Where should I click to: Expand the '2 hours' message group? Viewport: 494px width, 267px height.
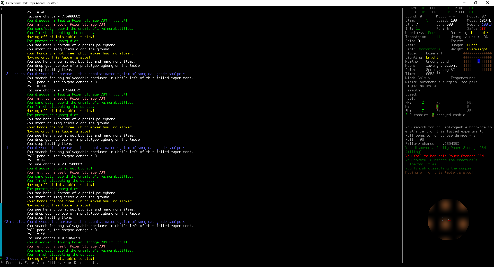click(x=15, y=74)
